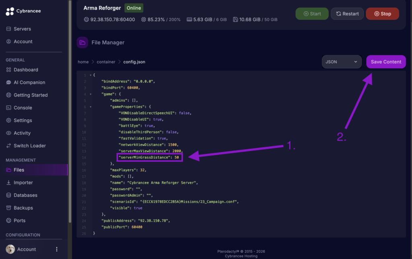Click the Getting Started lifebuoy icon
The image size is (412, 259).
9,95
